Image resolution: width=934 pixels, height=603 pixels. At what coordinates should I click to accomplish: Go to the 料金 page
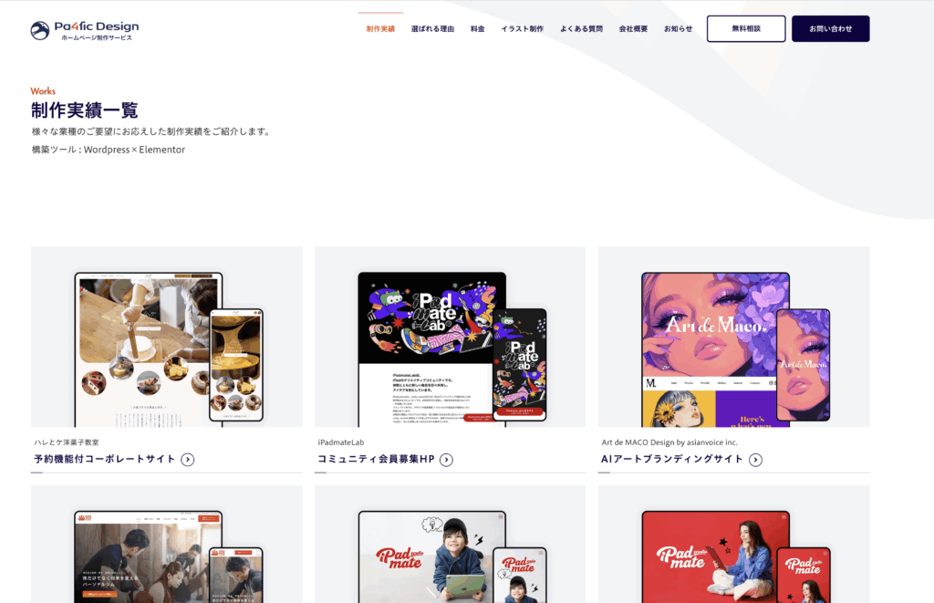(x=478, y=28)
